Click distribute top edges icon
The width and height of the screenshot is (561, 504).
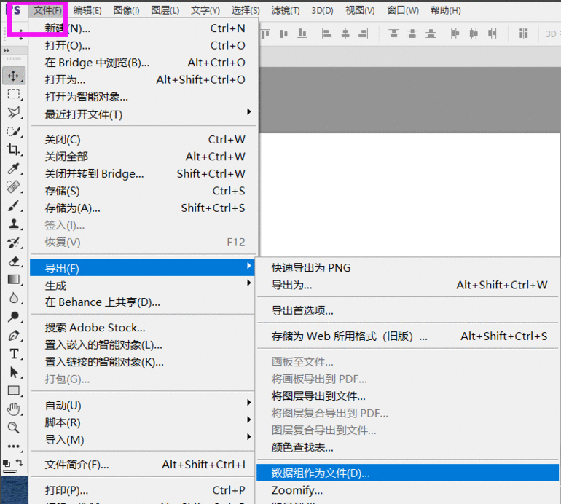[394, 34]
